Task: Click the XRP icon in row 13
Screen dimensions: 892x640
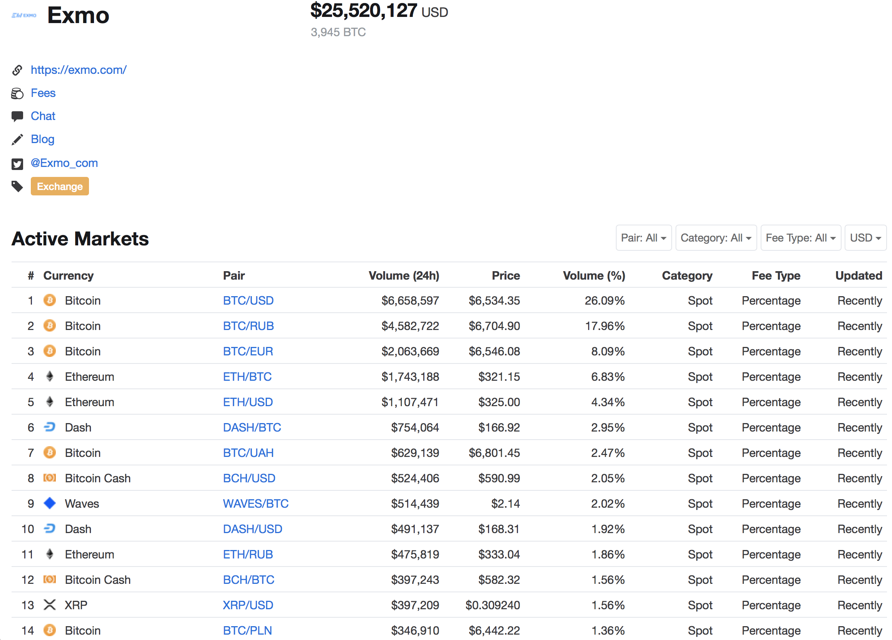Action: point(50,605)
